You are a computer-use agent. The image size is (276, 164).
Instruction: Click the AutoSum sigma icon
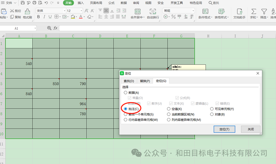tap(254, 11)
